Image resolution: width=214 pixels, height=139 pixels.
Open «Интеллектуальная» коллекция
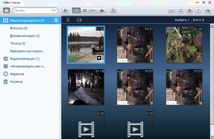(x=28, y=66)
